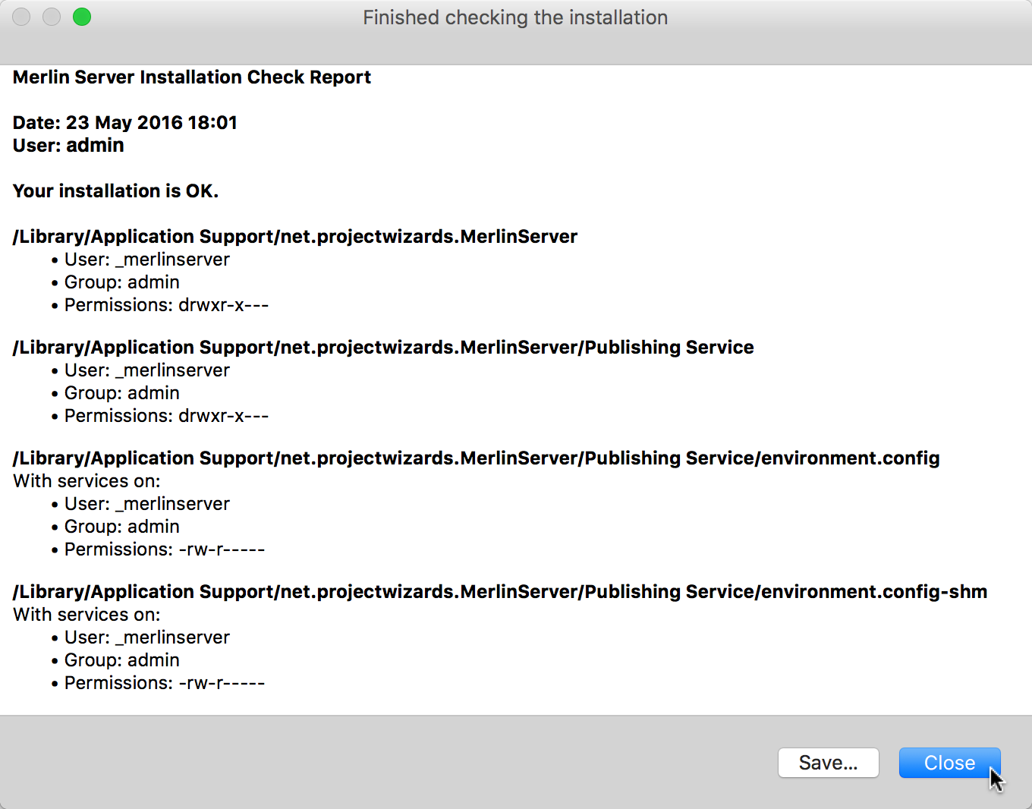Click the line 'Date: 23 May 2016 18:01'

tap(125, 123)
